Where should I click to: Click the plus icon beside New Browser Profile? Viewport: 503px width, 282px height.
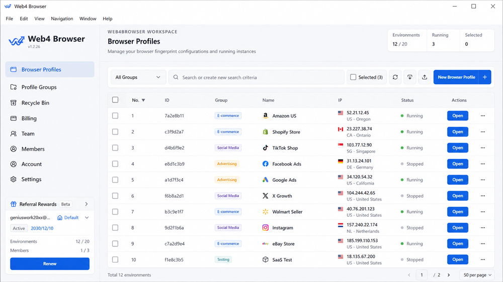(485, 77)
